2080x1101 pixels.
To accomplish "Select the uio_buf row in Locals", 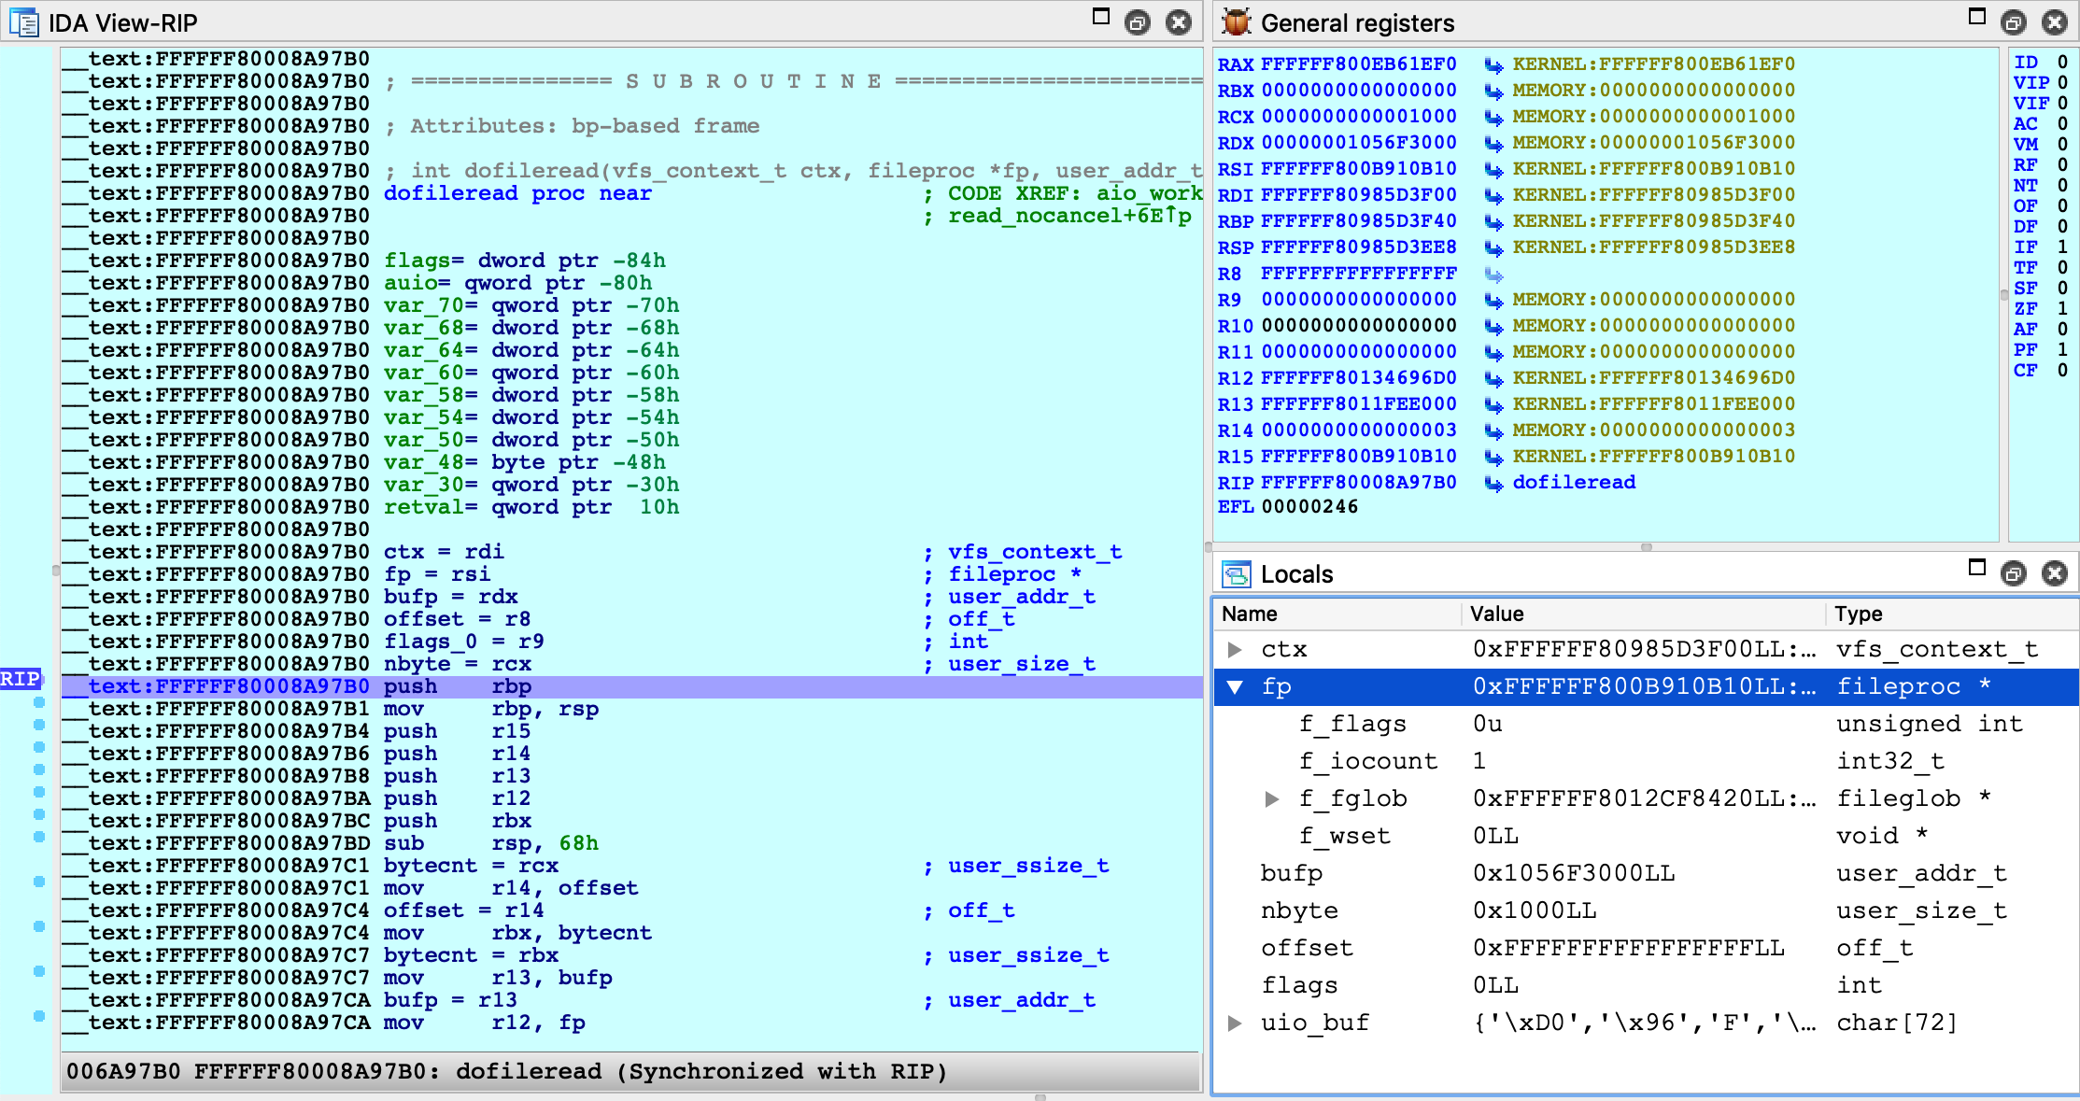I will coord(1314,1023).
